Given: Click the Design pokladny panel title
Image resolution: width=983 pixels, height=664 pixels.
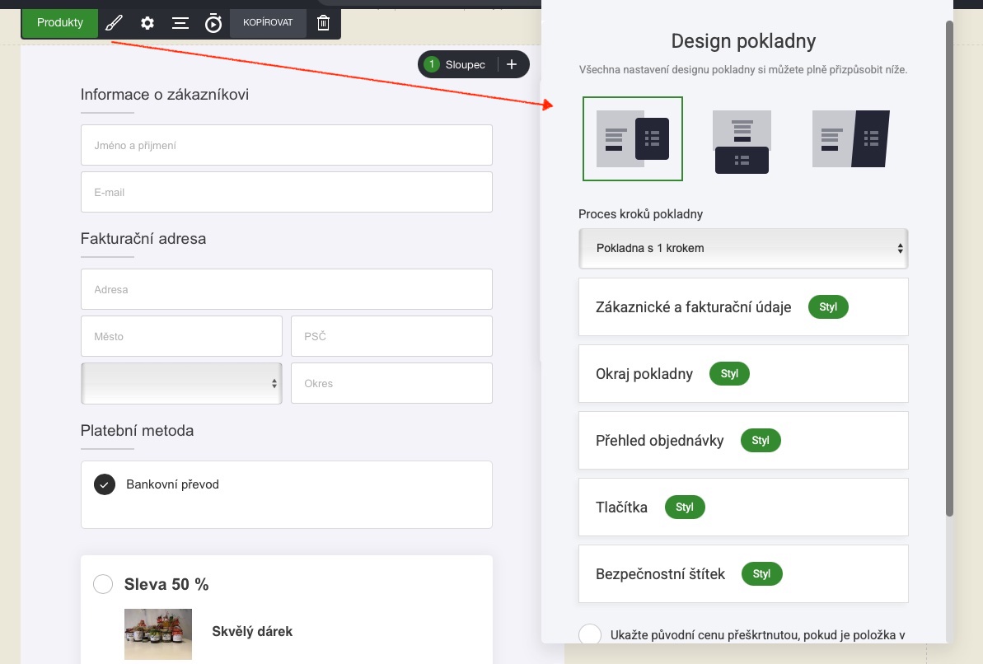Looking at the screenshot, I should [x=743, y=41].
